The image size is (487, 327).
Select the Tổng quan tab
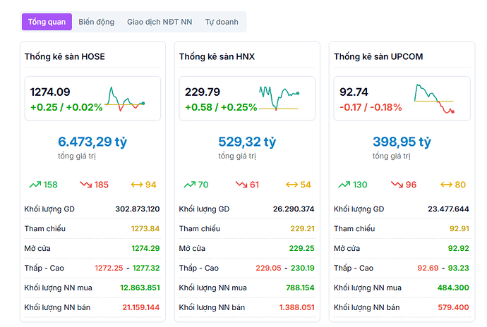47,22
